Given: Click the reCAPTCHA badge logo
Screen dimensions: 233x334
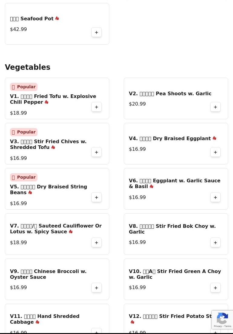Looking at the screenshot, I should (222, 318).
